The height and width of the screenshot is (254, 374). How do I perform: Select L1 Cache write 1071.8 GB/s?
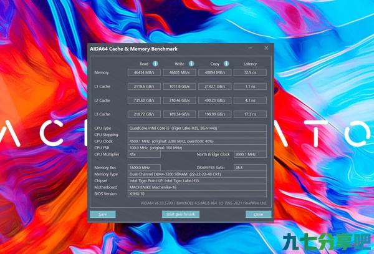[180, 86]
